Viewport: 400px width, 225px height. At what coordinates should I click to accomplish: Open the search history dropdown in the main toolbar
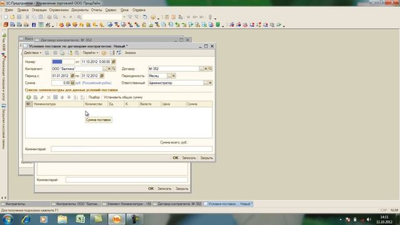(124, 17)
